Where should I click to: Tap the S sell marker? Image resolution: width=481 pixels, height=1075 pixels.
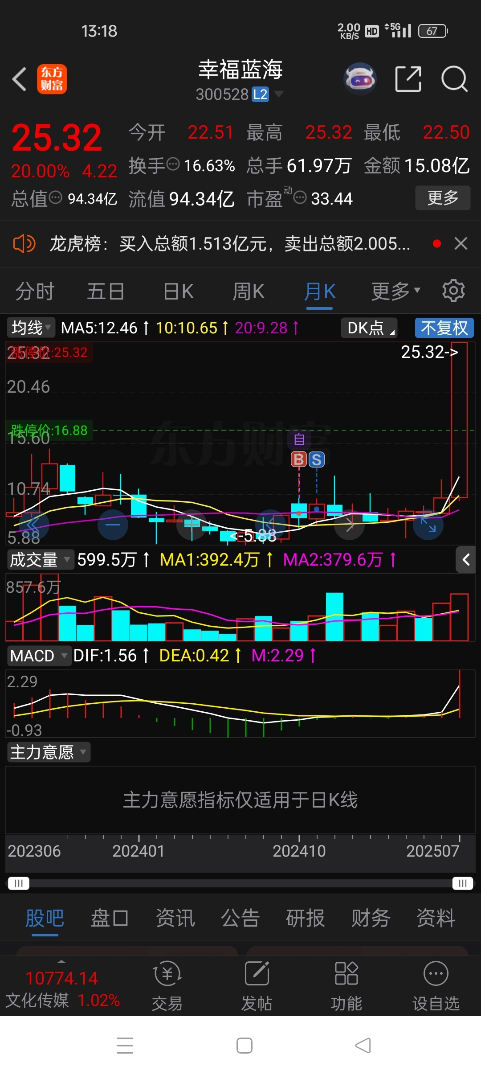tap(317, 460)
